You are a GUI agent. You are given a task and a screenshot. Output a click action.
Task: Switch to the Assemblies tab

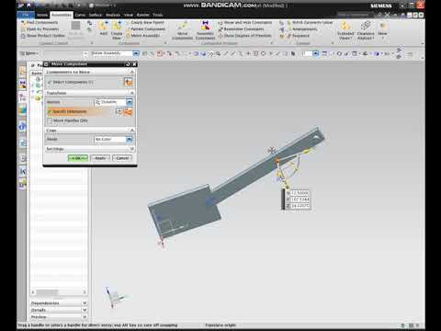pos(62,15)
